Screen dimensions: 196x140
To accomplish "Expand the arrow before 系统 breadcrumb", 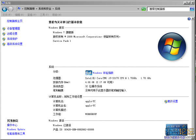I will [53, 9].
